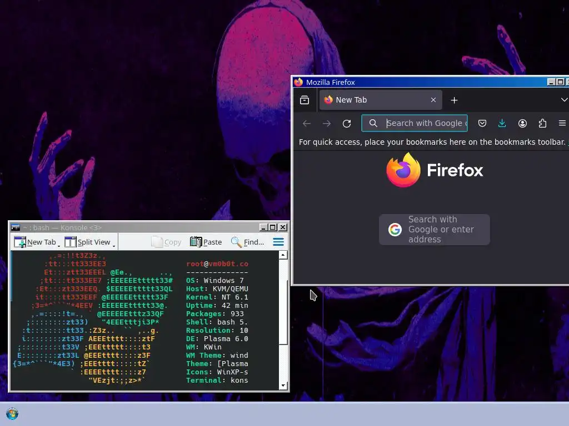Viewport: 569px width, 426px height.
Task: Open Firefox View tab list icon
Action: pos(305,100)
